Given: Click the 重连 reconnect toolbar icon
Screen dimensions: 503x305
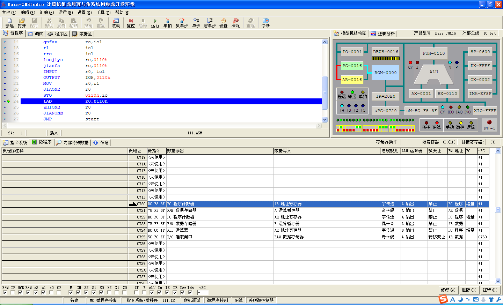Looking at the screenshot, I should click(x=250, y=23).
